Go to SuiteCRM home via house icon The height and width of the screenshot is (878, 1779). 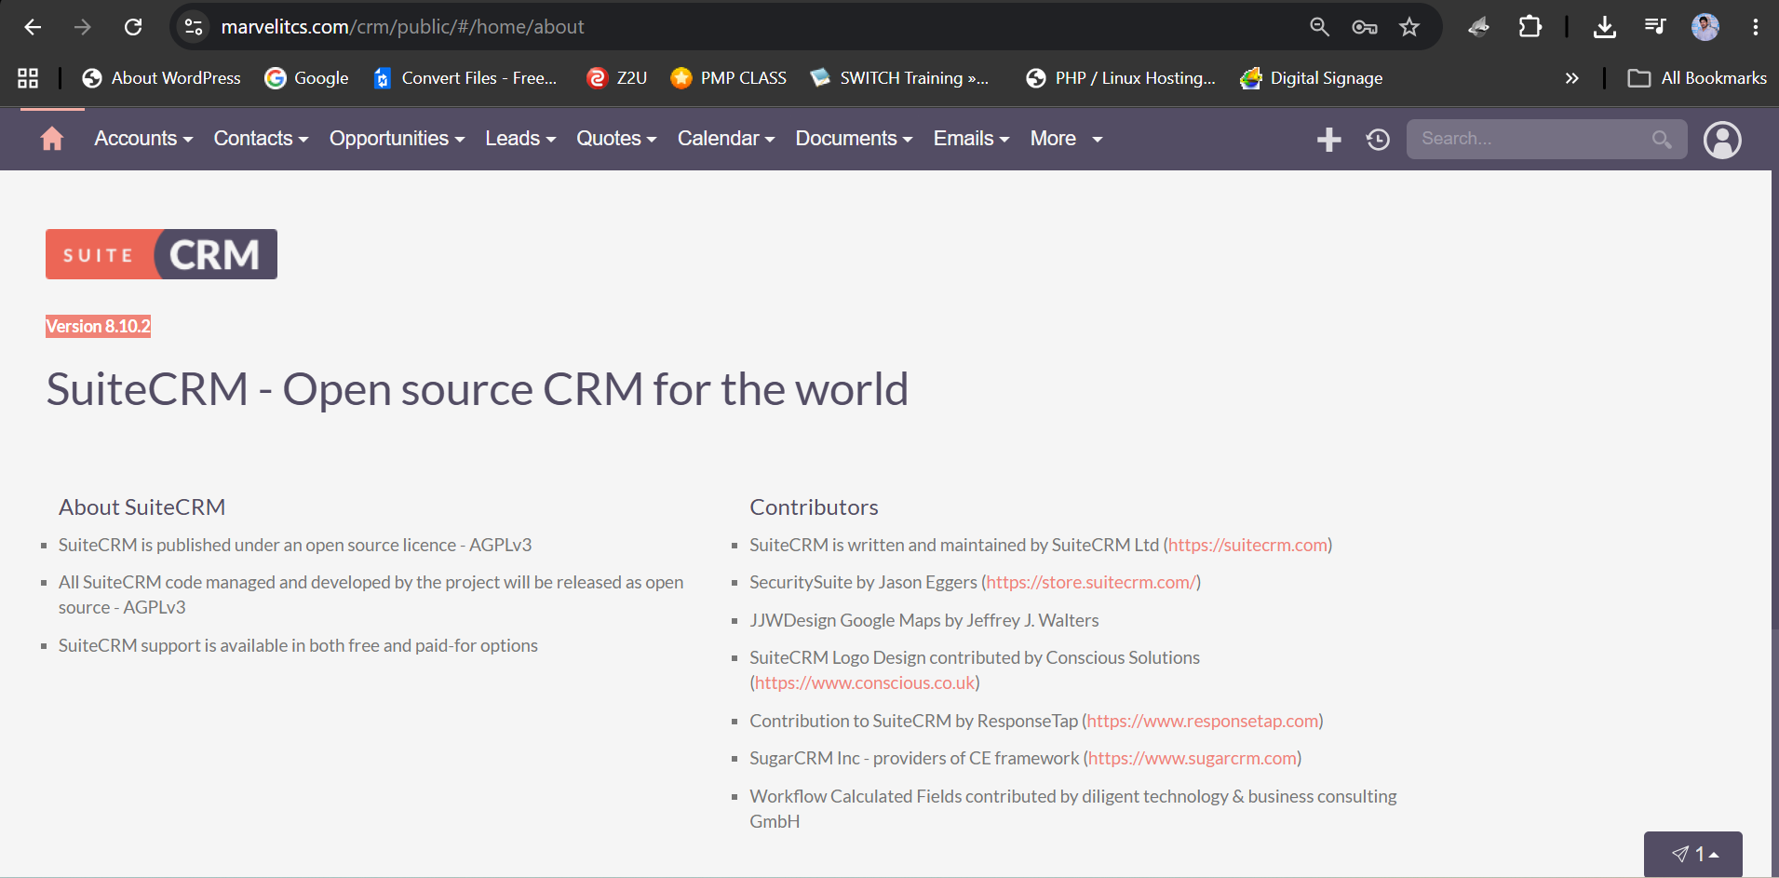point(52,139)
